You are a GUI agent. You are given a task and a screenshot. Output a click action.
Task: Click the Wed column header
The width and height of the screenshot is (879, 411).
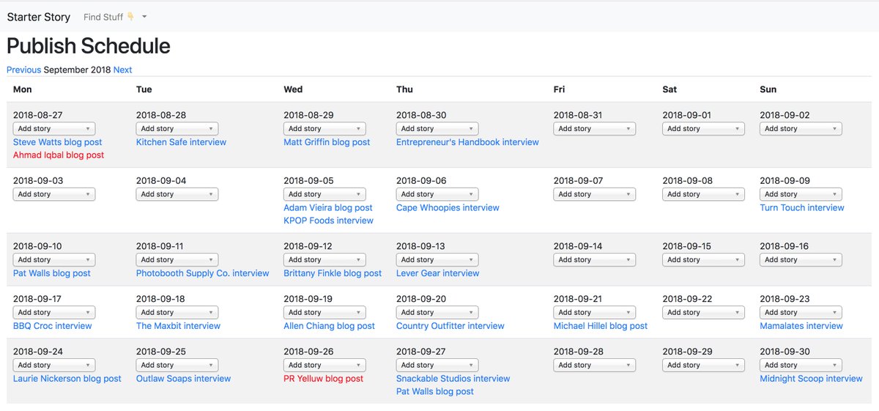pyautogui.click(x=293, y=89)
